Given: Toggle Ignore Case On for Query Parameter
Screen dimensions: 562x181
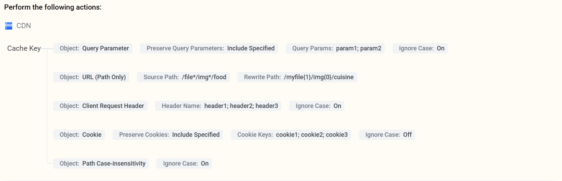Looking at the screenshot, I should tap(420, 48).
